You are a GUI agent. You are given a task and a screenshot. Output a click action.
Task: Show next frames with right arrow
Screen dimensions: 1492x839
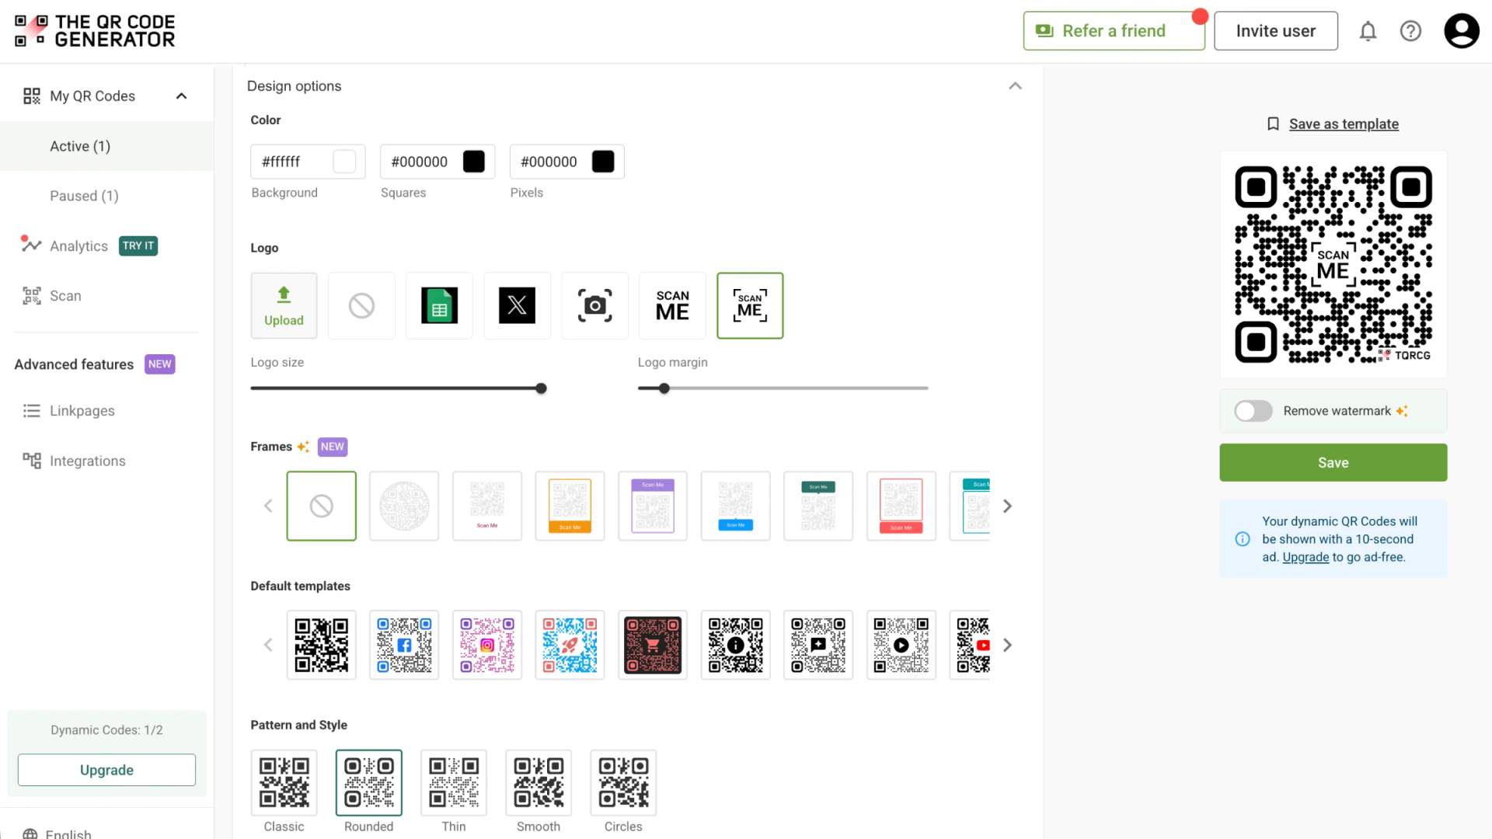(1007, 506)
